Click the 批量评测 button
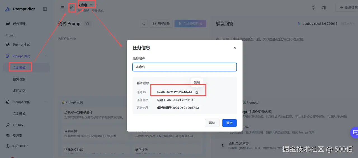358x158 pixels. coord(347,8)
